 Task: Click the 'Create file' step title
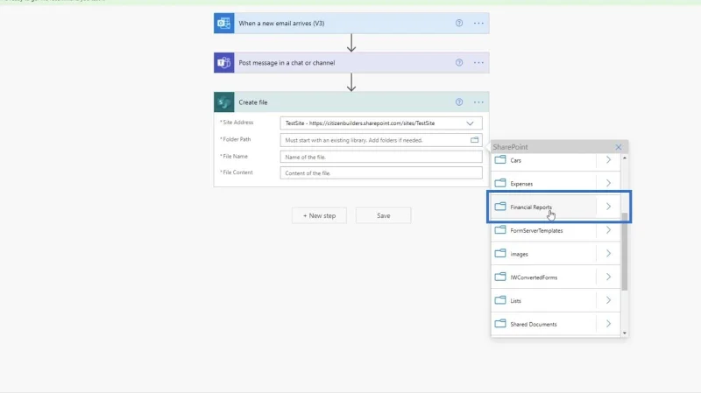pos(253,102)
